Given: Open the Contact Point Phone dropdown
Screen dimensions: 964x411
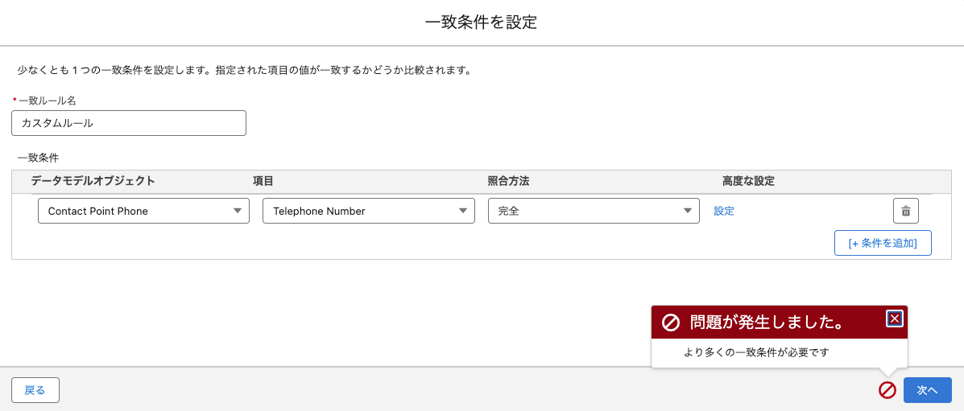Looking at the screenshot, I should (x=143, y=211).
